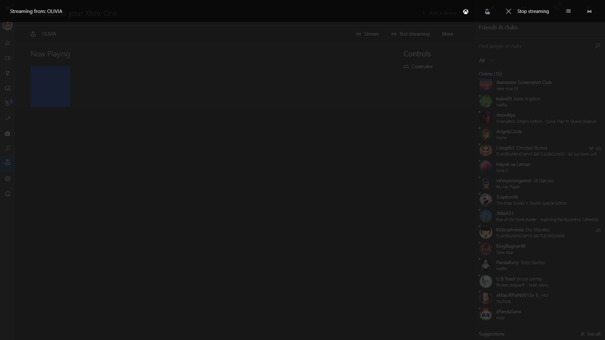Click the Test streaming icon
The image size is (605, 340).
tap(394, 34)
